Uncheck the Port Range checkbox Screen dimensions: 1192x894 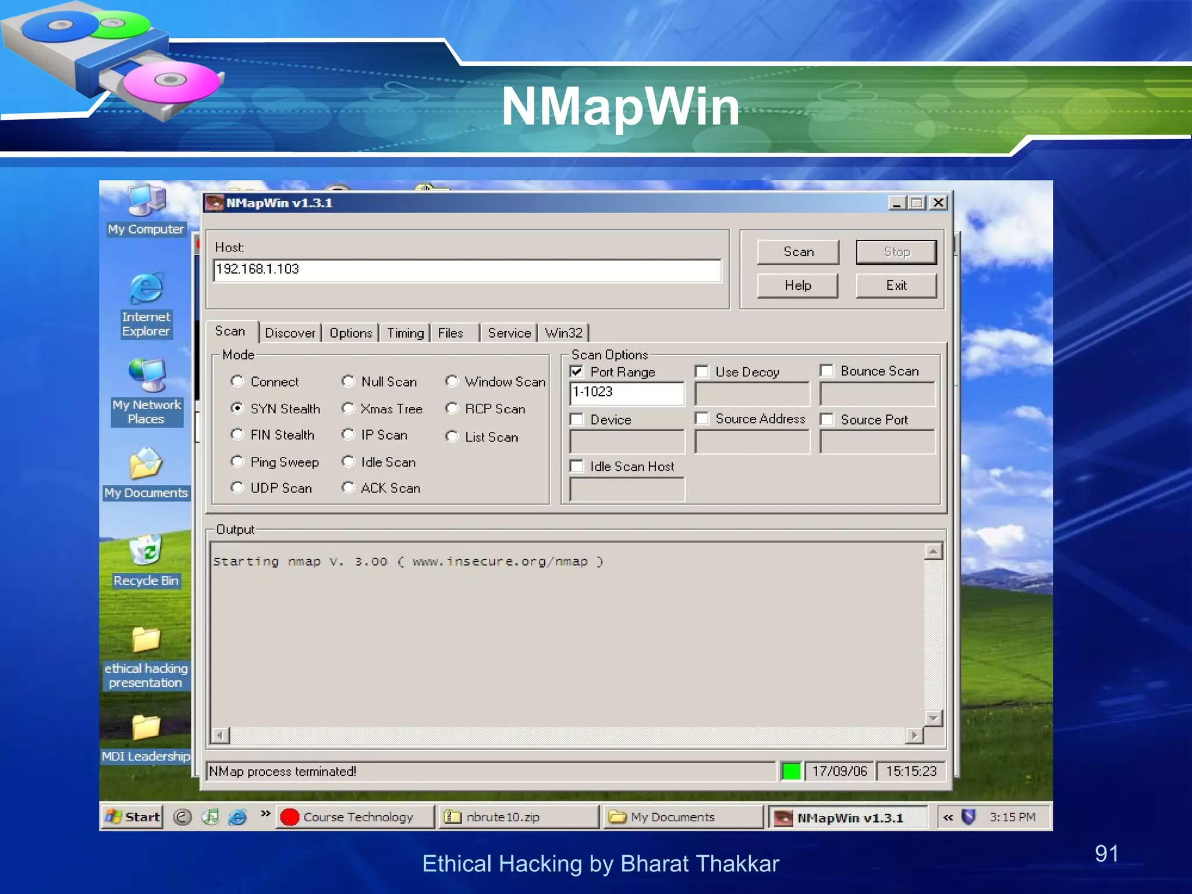click(577, 372)
